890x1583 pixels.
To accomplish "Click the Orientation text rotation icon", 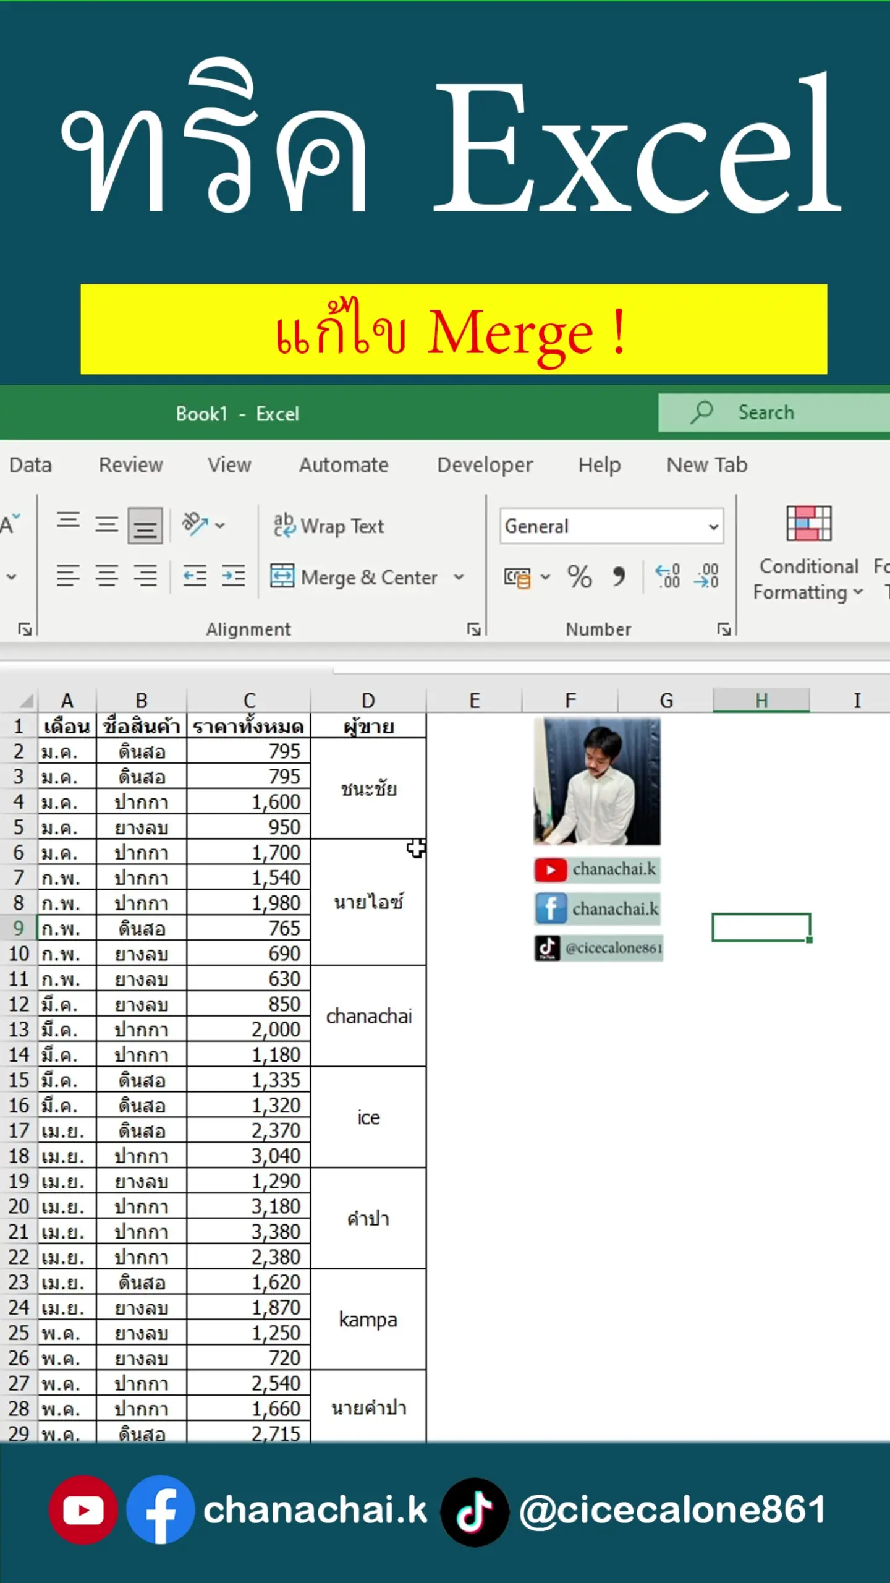I will (x=195, y=525).
